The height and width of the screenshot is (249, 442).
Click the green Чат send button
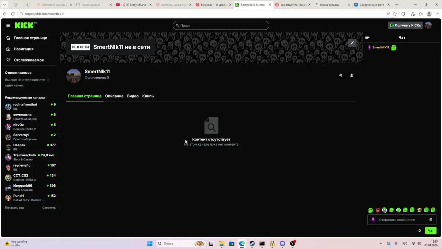(431, 231)
